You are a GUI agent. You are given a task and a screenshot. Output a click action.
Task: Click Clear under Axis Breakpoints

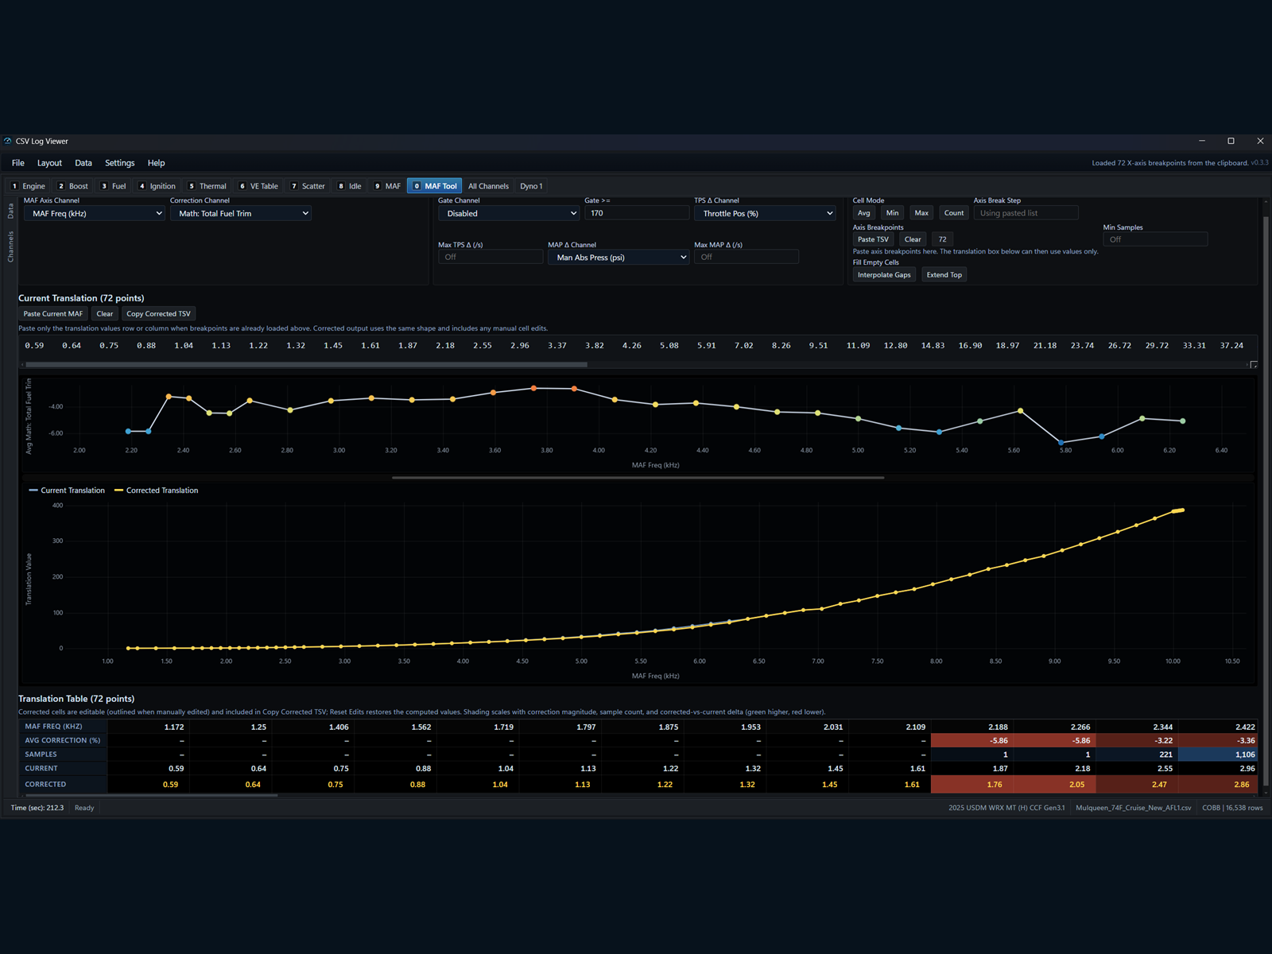pos(913,239)
